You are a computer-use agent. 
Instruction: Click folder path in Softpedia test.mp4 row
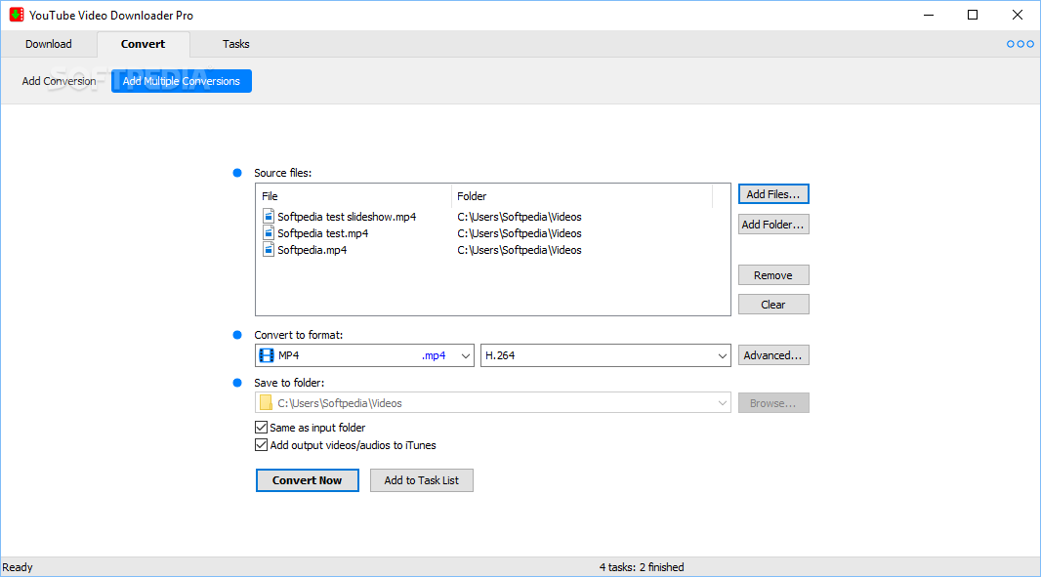520,233
